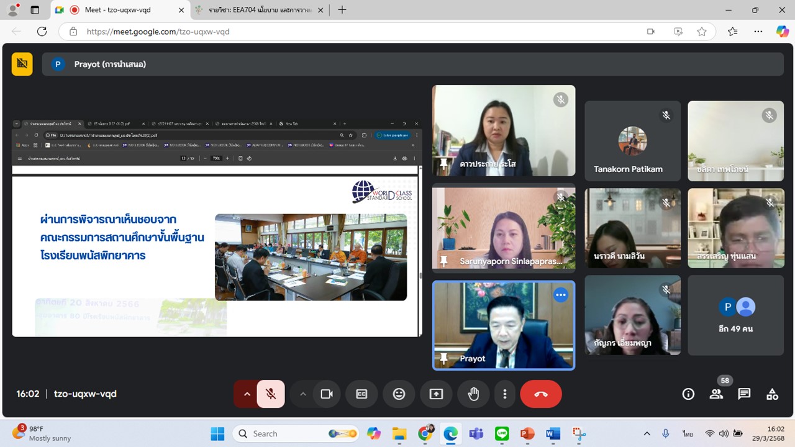795x447 pixels.
Task: View camera permission icon in address bar
Action: pyautogui.click(x=651, y=32)
